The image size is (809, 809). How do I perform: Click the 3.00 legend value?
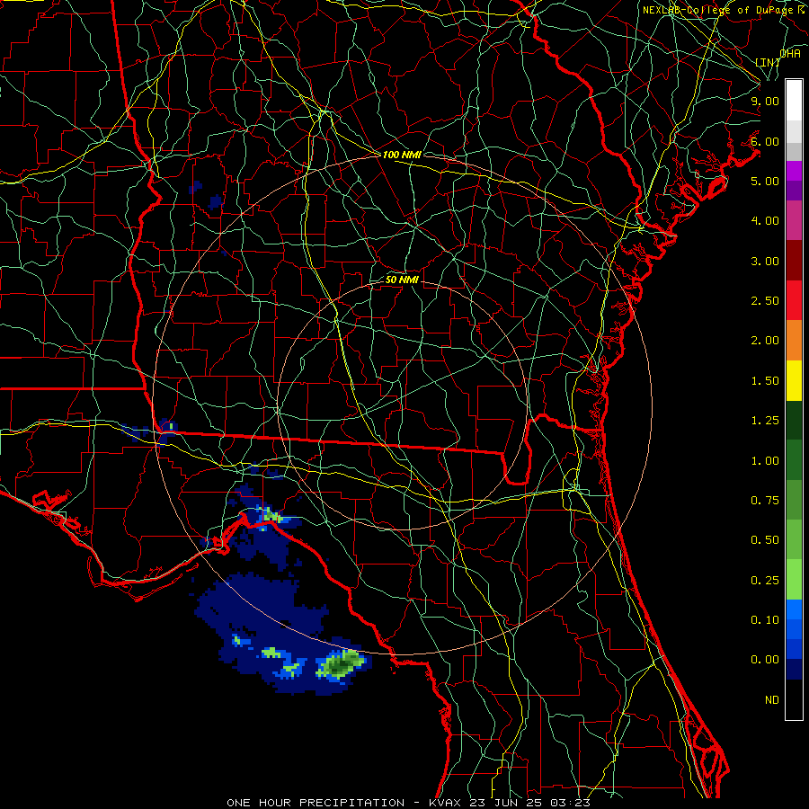tap(765, 261)
